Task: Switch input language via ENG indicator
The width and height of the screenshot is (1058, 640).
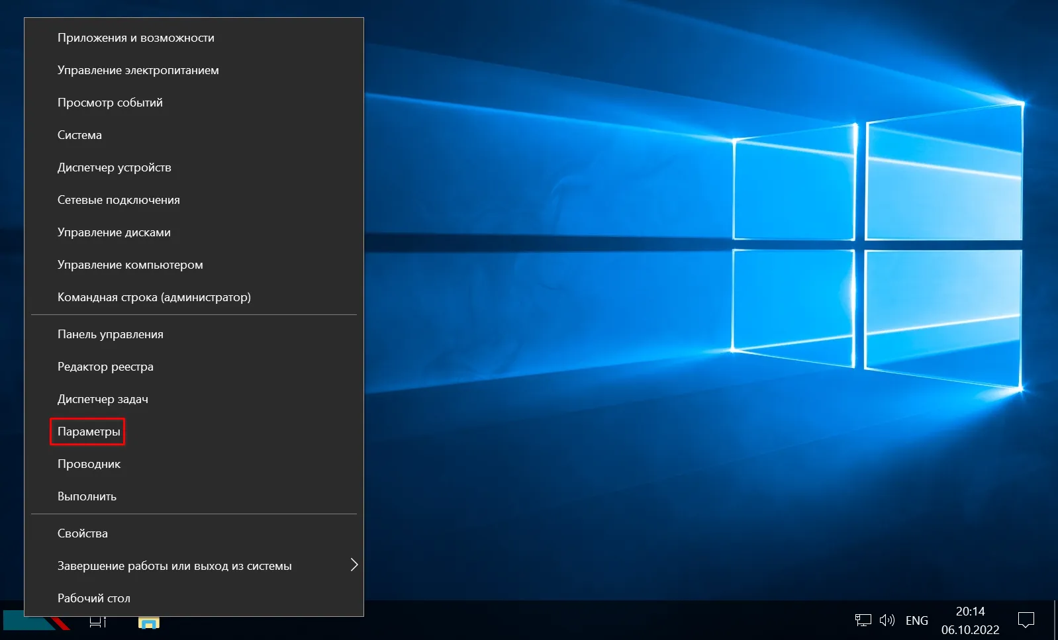Action: tap(917, 620)
